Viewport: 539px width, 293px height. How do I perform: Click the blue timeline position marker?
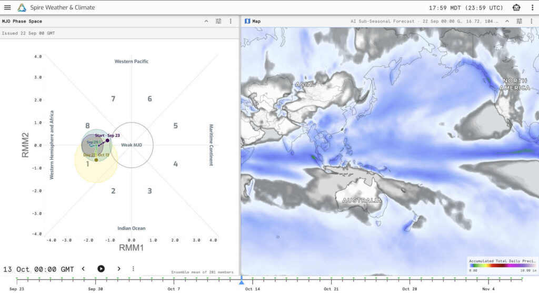point(241,281)
